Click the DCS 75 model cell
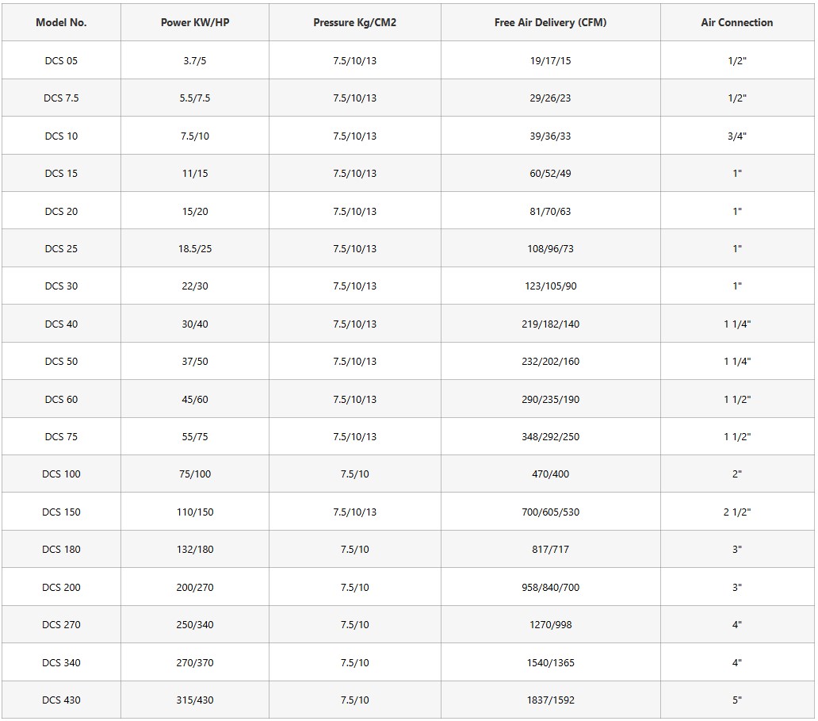 pyautogui.click(x=61, y=436)
